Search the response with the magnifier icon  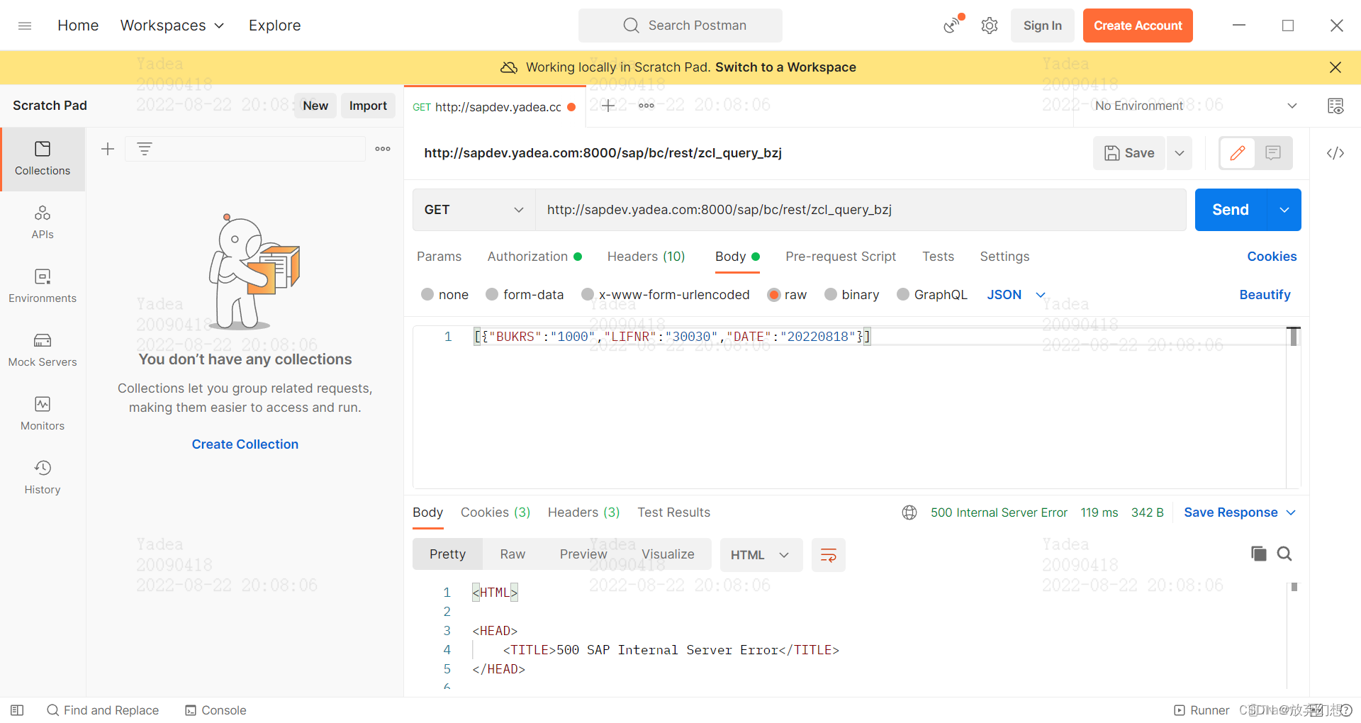1284,554
